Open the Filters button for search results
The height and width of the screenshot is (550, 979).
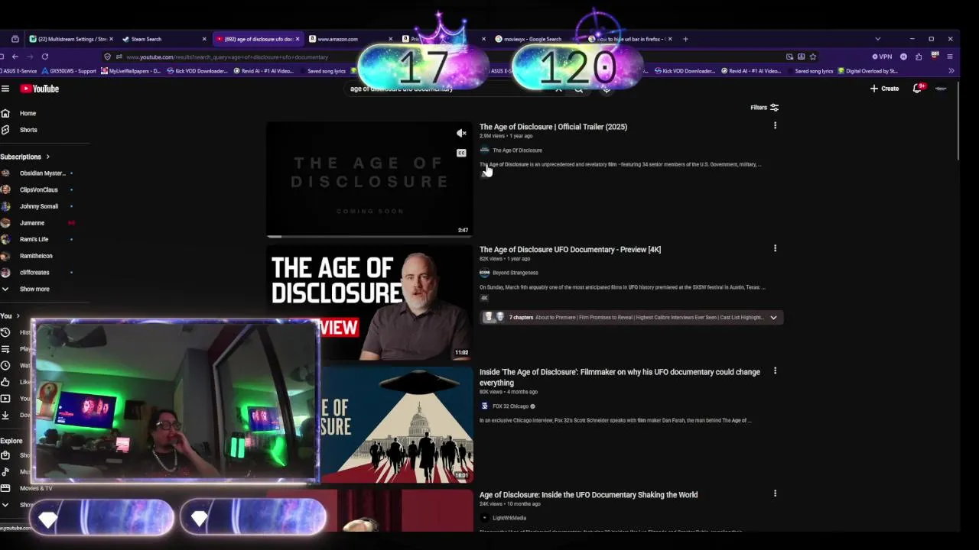point(764,108)
